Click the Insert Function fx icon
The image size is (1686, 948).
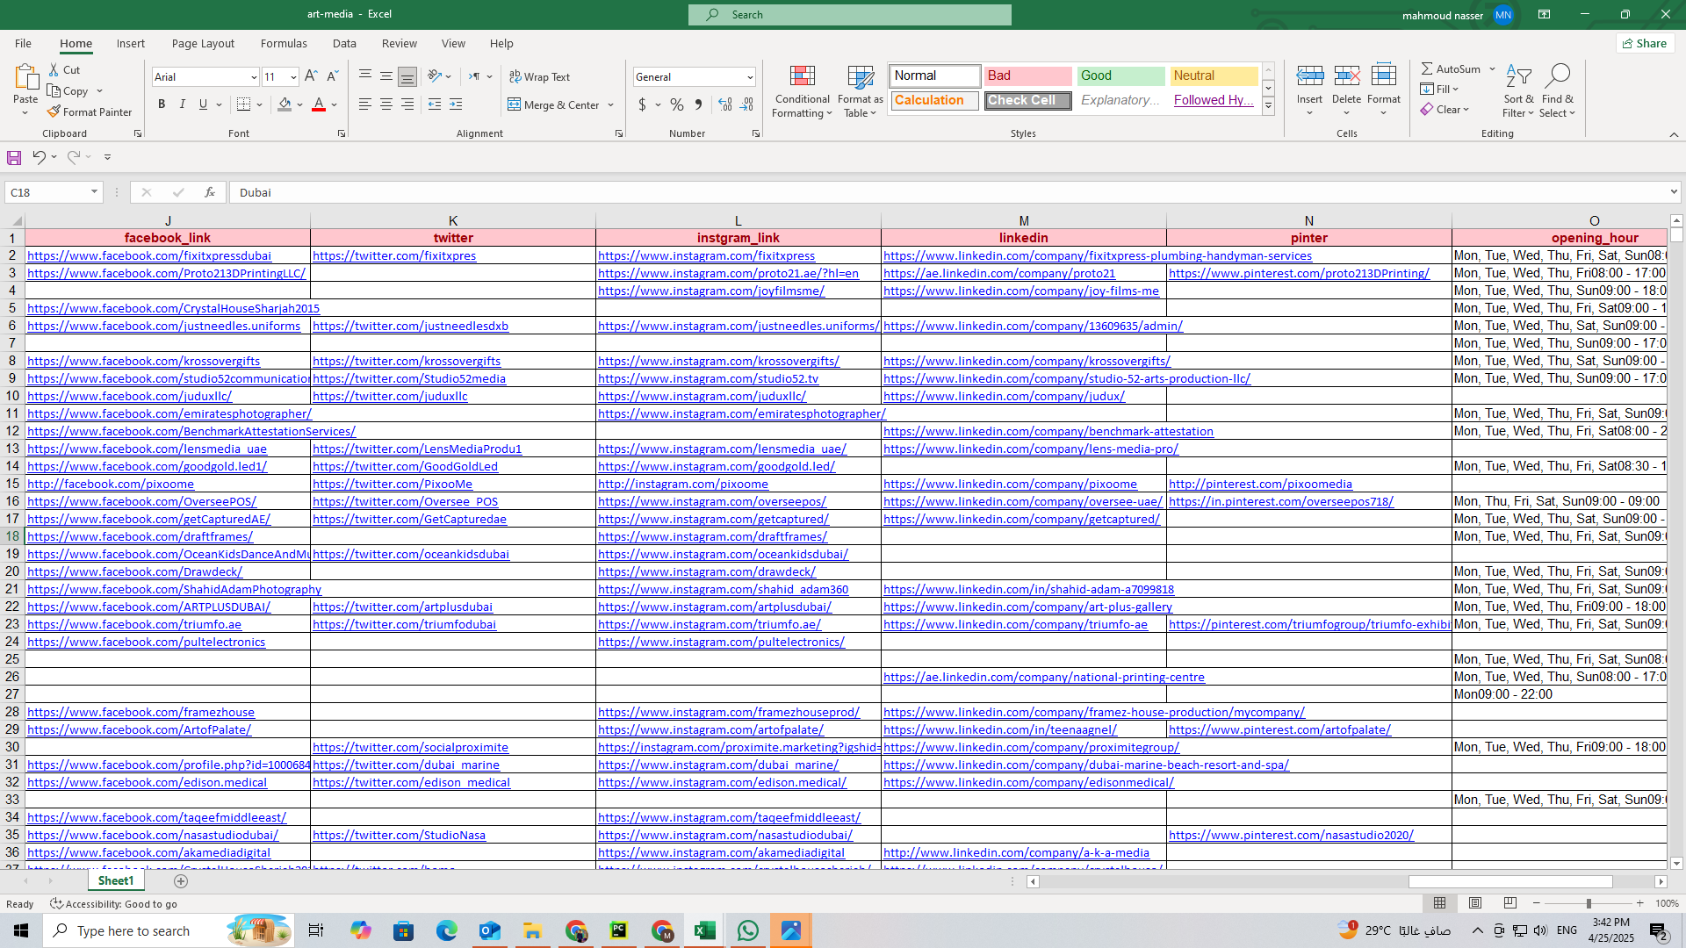pos(209,192)
